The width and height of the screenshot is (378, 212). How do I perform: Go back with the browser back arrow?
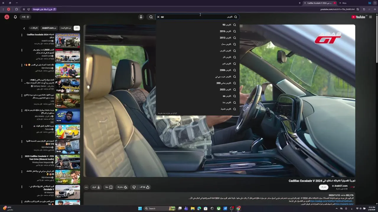tap(375, 9)
